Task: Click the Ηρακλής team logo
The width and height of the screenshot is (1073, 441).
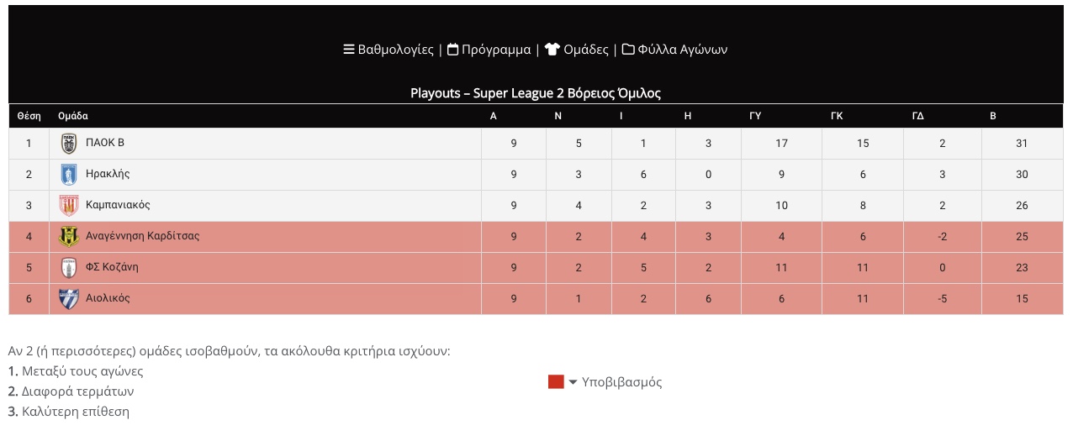Action: pos(69,175)
